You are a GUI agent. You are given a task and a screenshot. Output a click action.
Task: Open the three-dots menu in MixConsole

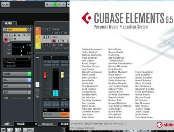point(38,58)
